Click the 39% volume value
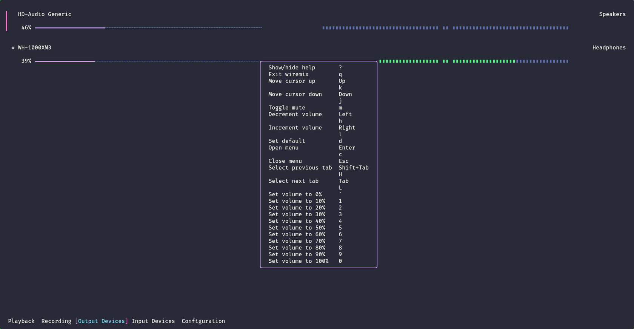The height and width of the screenshot is (329, 634). click(x=26, y=61)
